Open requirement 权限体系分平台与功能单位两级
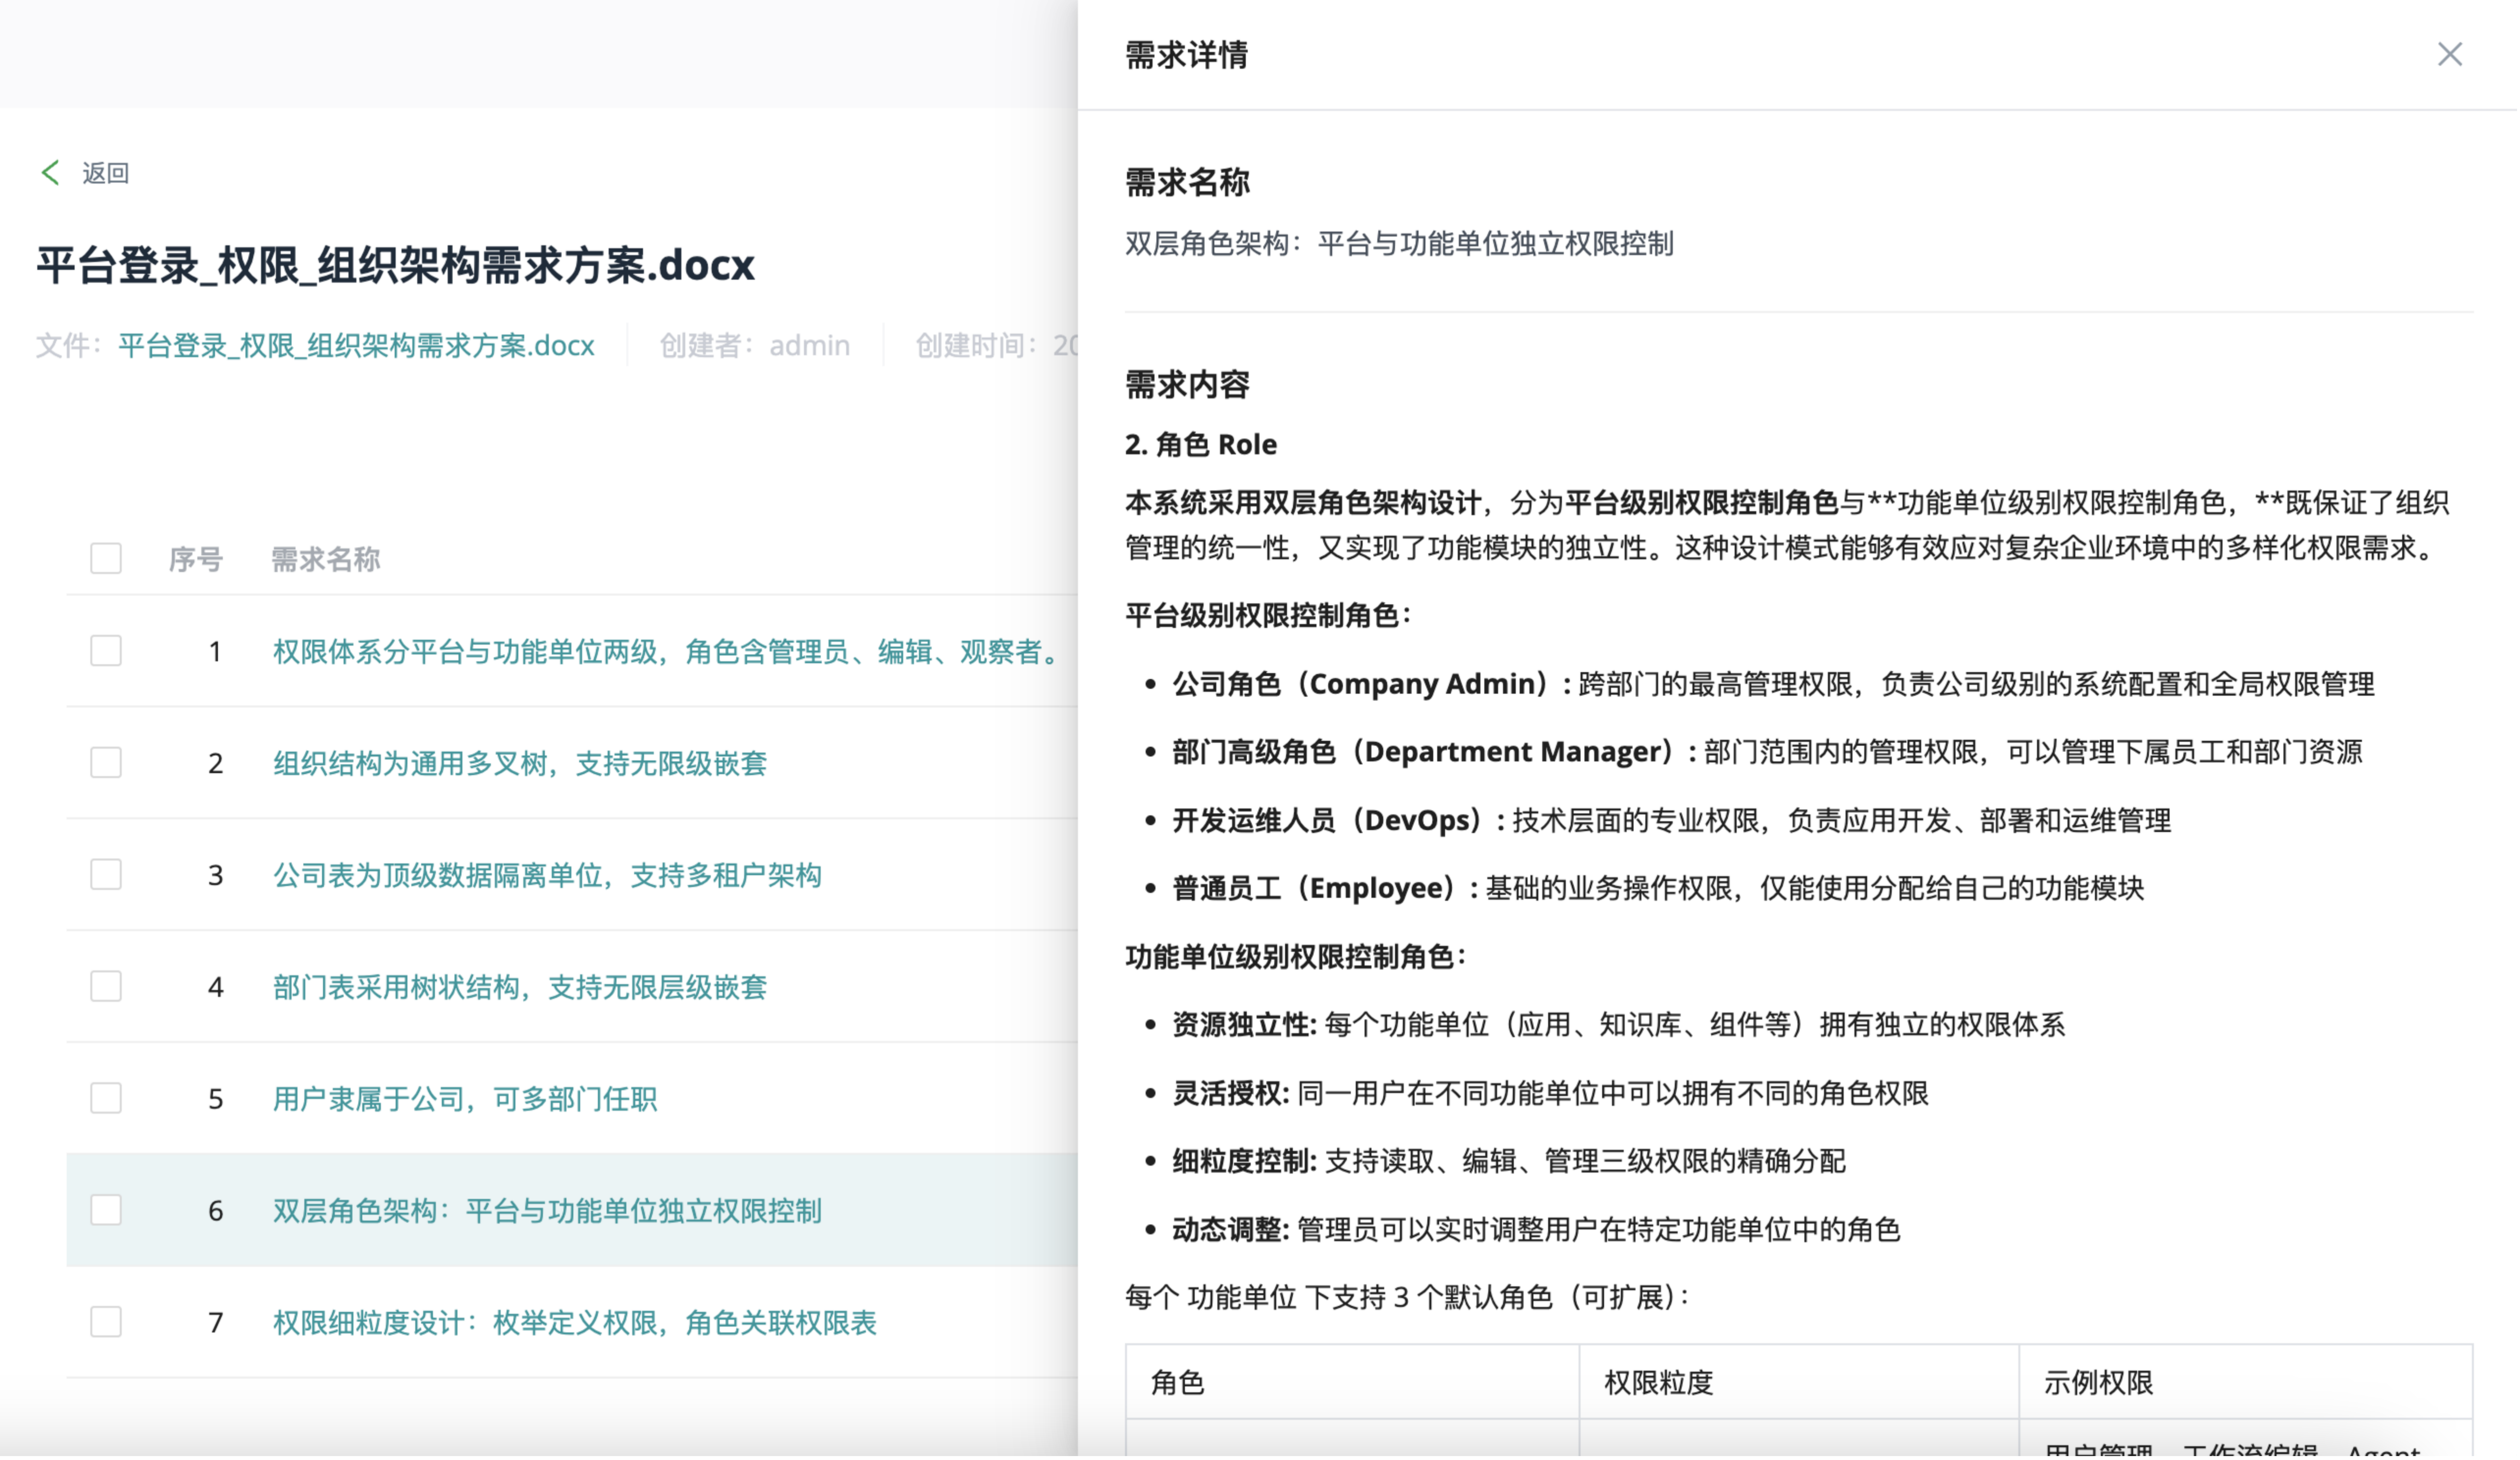The height and width of the screenshot is (1460, 2520). click(x=668, y=652)
